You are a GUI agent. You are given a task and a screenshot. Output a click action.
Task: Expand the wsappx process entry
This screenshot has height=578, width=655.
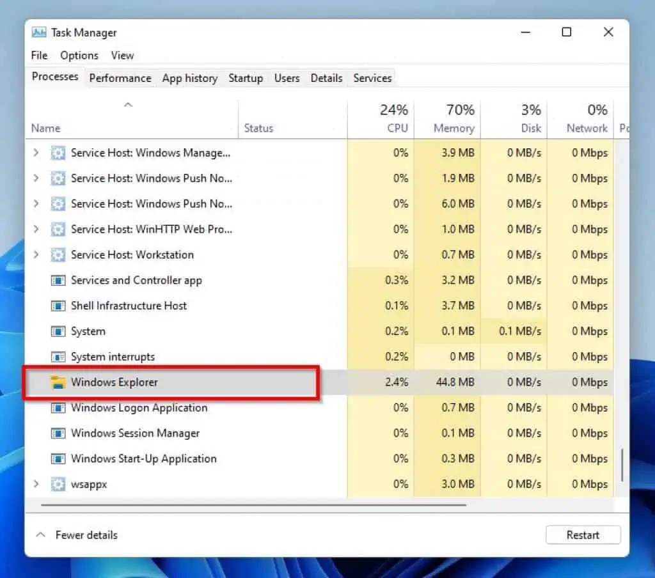pyautogui.click(x=36, y=484)
